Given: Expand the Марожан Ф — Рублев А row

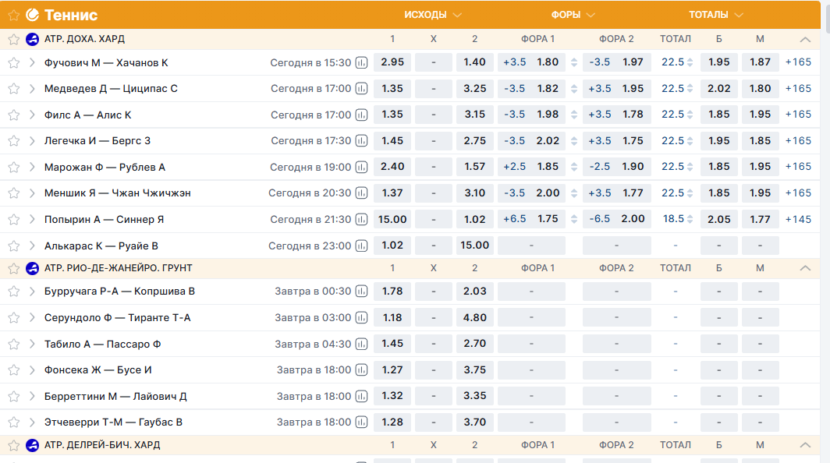Looking at the screenshot, I should coord(32,167).
